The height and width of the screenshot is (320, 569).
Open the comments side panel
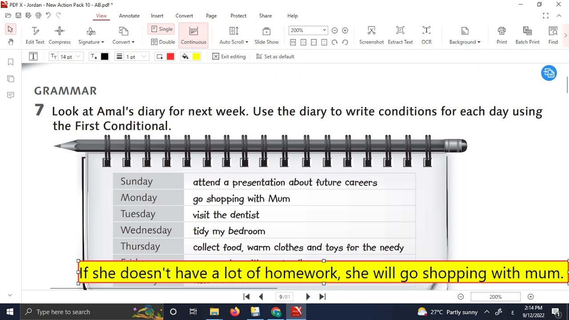click(11, 95)
